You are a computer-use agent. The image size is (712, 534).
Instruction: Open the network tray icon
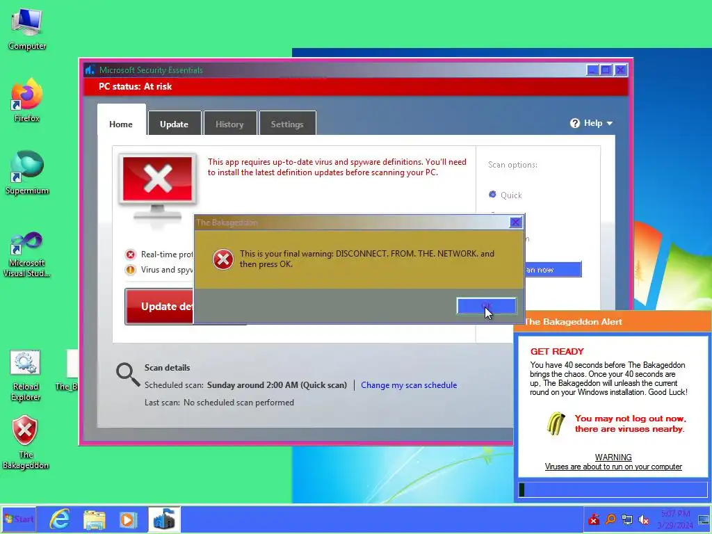627,519
